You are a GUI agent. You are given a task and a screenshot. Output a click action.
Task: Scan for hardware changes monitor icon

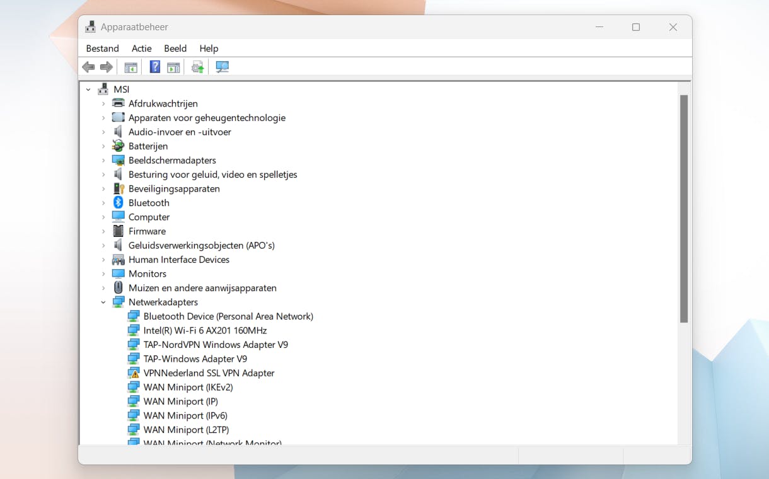pyautogui.click(x=222, y=67)
